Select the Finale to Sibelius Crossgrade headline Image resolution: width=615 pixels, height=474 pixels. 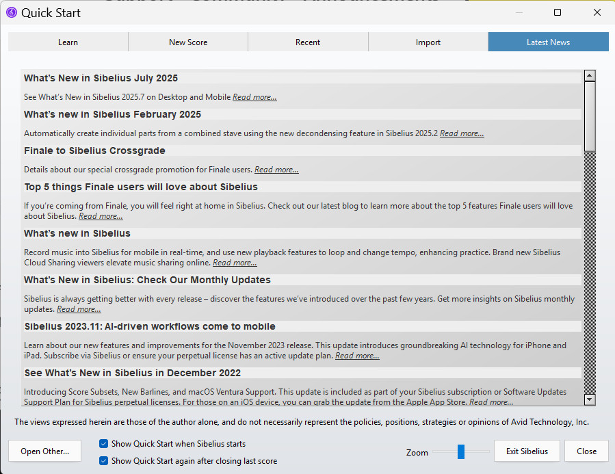[x=94, y=150]
